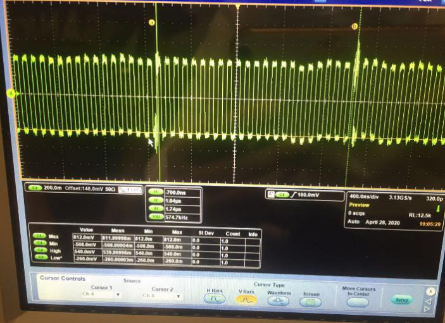Click the trigger A indicator icon
The height and width of the screenshot is (323, 445).
[x=271, y=194]
